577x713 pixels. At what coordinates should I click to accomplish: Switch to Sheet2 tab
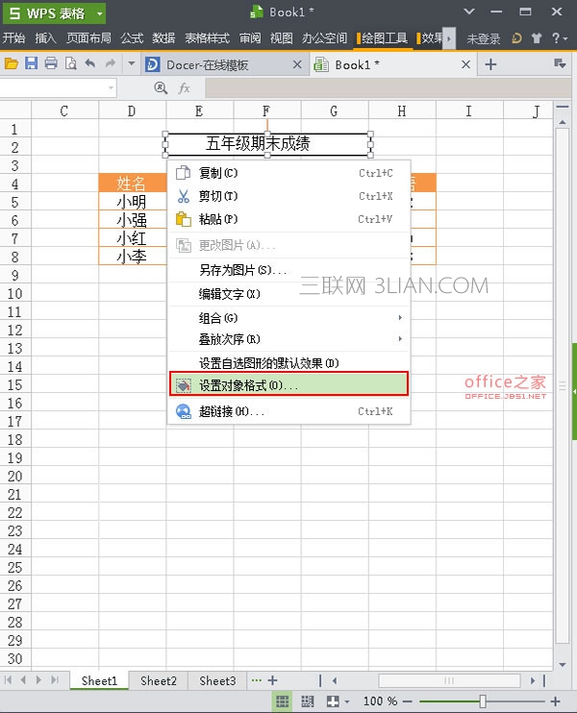[x=159, y=680]
